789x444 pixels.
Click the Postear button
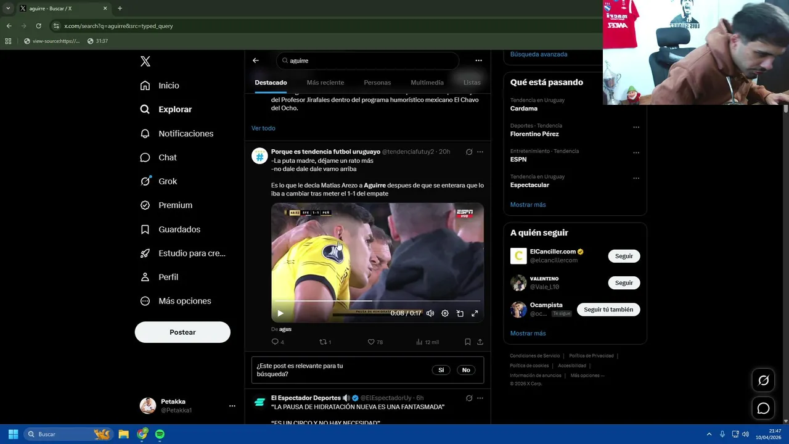[182, 332]
